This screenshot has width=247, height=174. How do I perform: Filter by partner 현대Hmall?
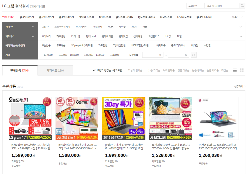coord(91,36)
